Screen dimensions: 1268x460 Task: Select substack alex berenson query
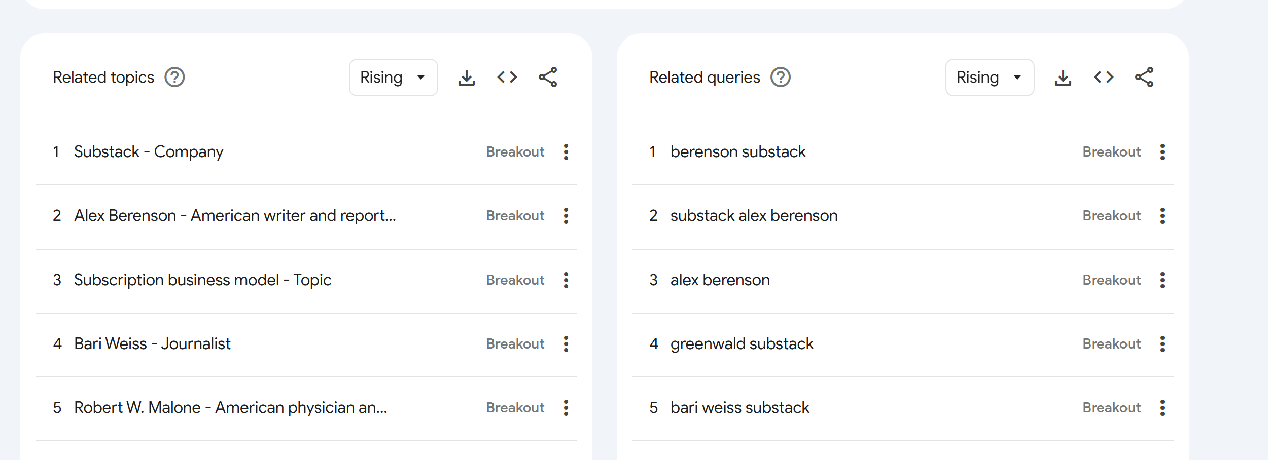tap(754, 216)
